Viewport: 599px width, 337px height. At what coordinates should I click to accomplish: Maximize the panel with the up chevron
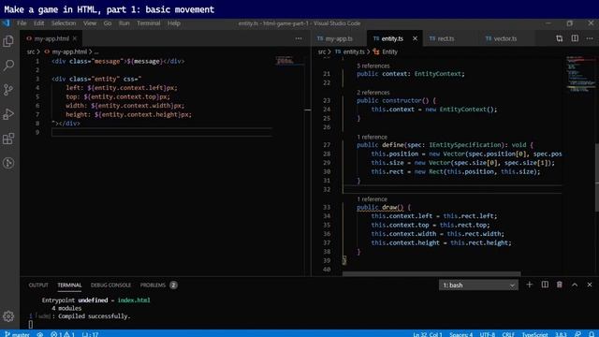point(575,285)
